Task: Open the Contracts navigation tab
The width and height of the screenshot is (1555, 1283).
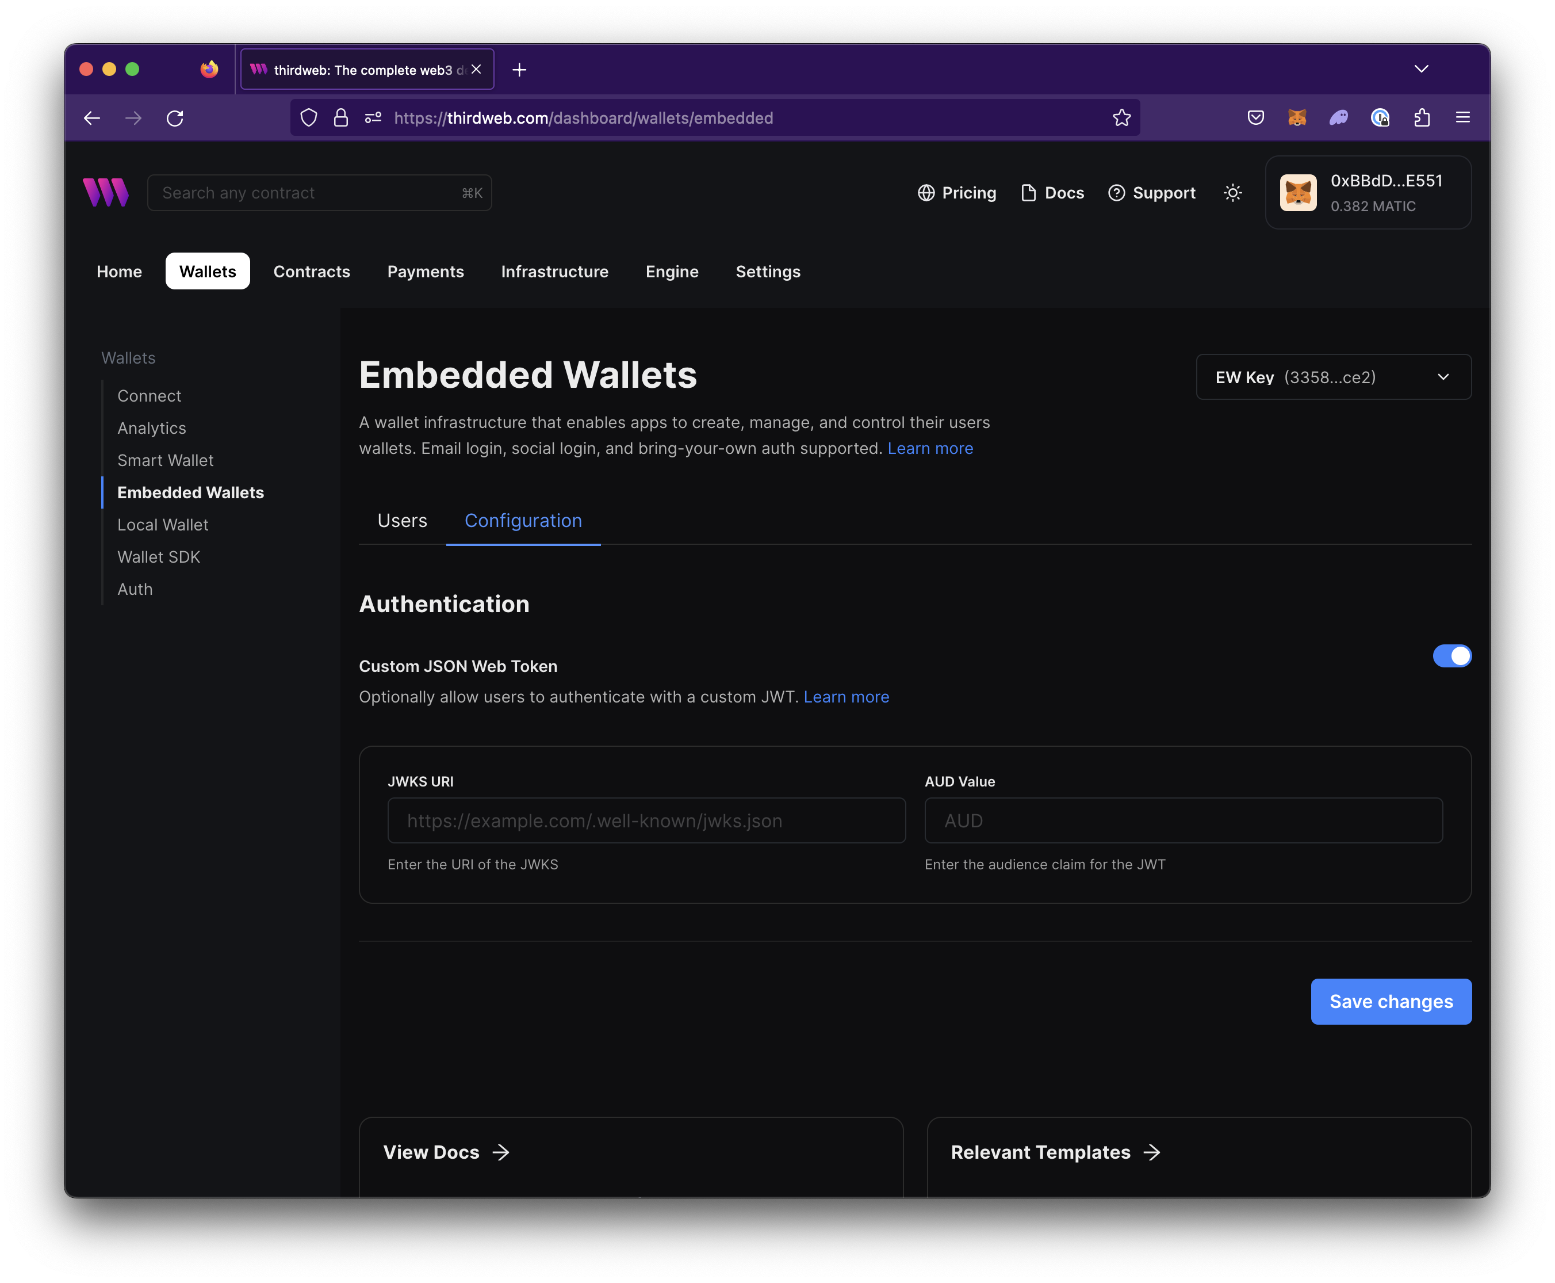Action: click(x=312, y=271)
